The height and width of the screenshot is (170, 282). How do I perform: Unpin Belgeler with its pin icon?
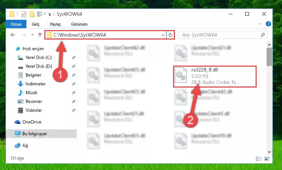coord(74,75)
